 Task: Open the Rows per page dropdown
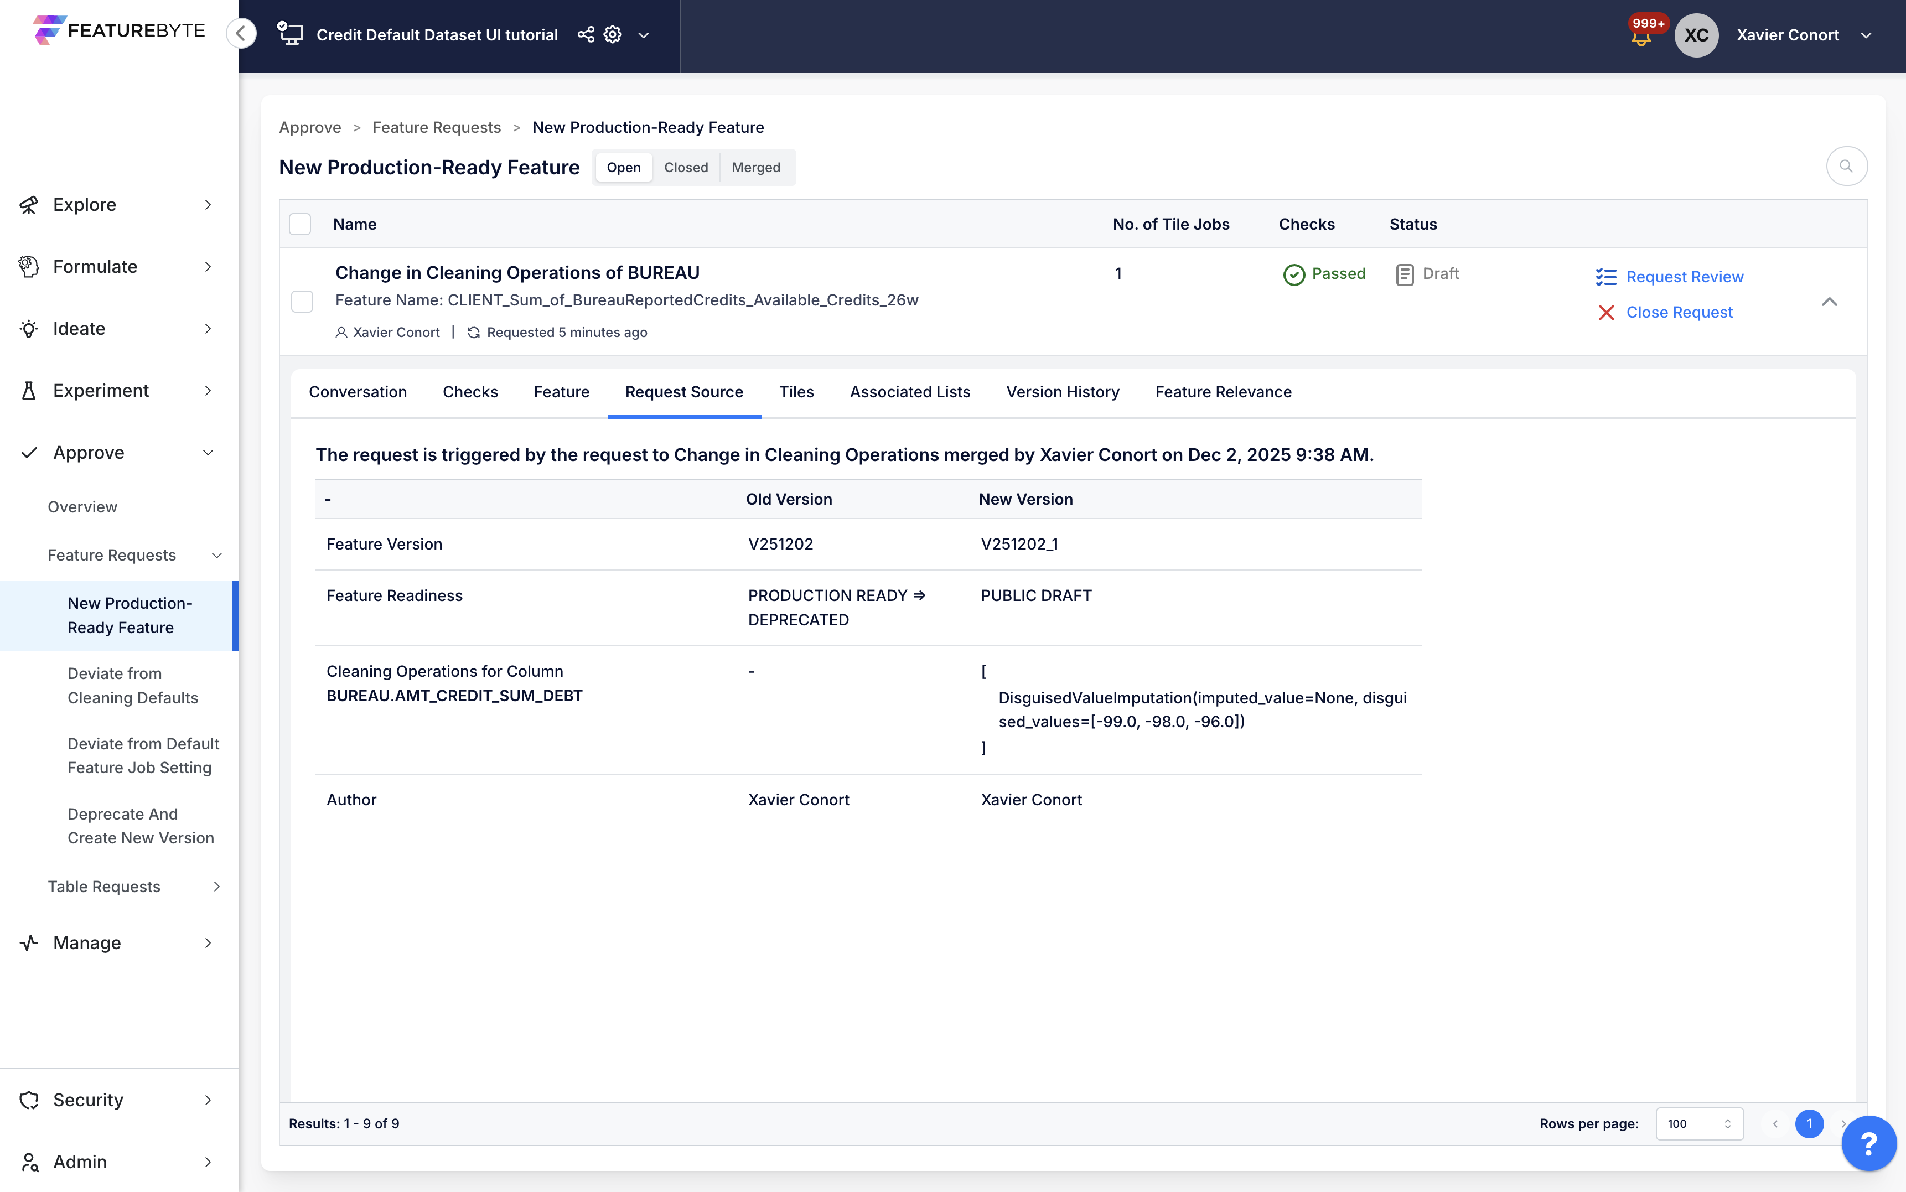[x=1698, y=1123]
